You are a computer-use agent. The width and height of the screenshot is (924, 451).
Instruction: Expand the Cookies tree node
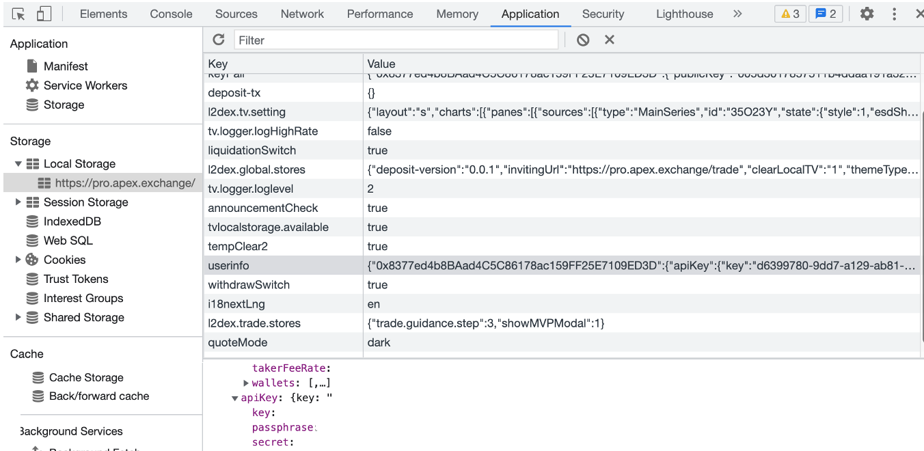pos(18,260)
